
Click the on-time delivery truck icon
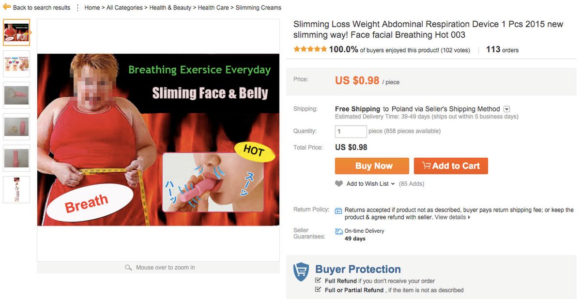[338, 232]
